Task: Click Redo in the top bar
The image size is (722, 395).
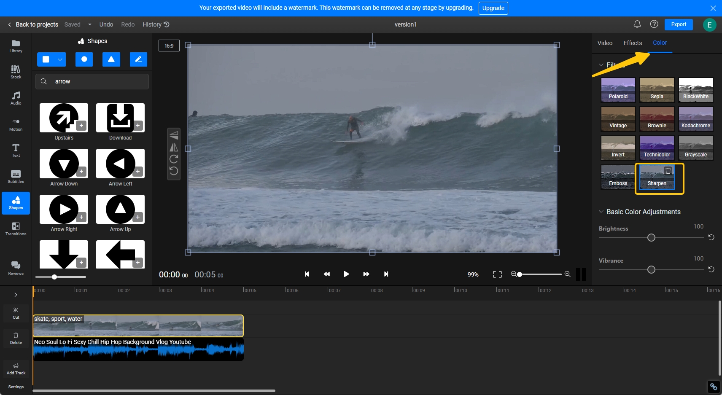Action: pyautogui.click(x=128, y=24)
